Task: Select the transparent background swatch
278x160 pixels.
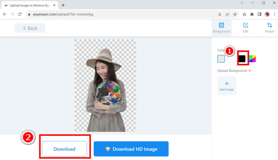Action: click(x=221, y=59)
